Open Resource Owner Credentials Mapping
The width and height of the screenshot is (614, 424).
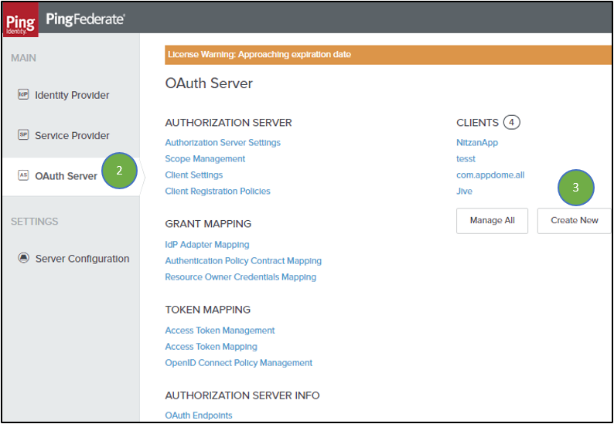click(240, 277)
